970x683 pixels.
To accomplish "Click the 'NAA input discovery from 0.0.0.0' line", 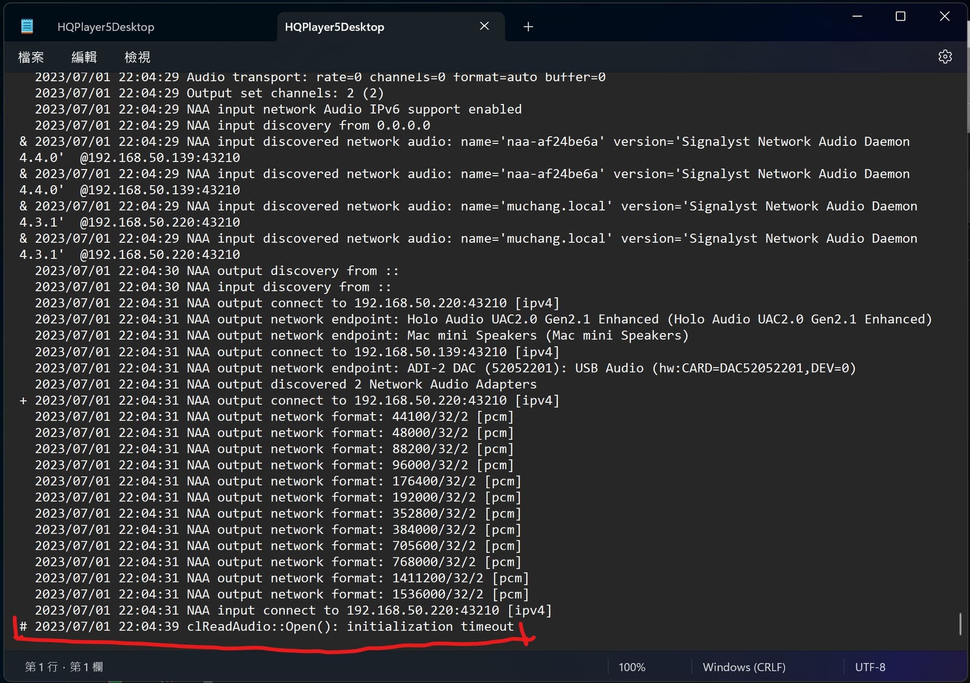I will pos(232,126).
